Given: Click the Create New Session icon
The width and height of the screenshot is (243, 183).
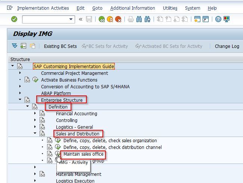Looking at the screenshot, I should 197,19.
